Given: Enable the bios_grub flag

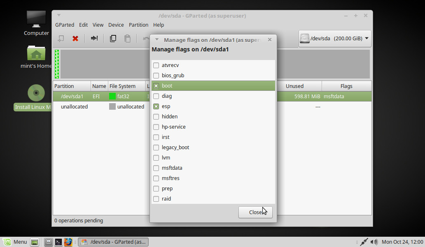Looking at the screenshot, I should tap(156, 76).
